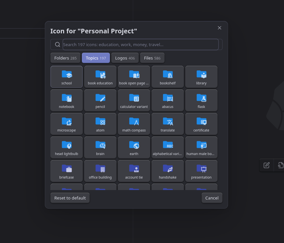284x243 pixels.
Task: Pick the alphabetical variant ABC icon
Action: pyautogui.click(x=168, y=148)
